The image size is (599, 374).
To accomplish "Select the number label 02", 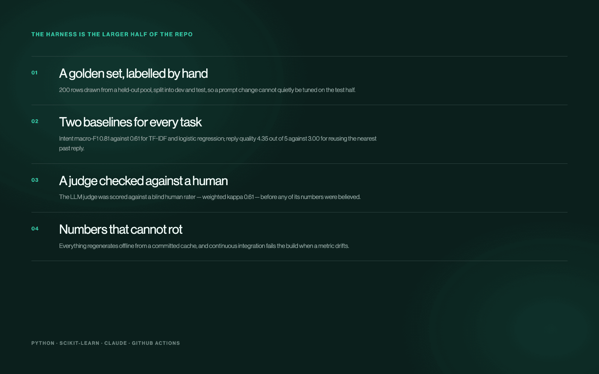I will point(35,121).
